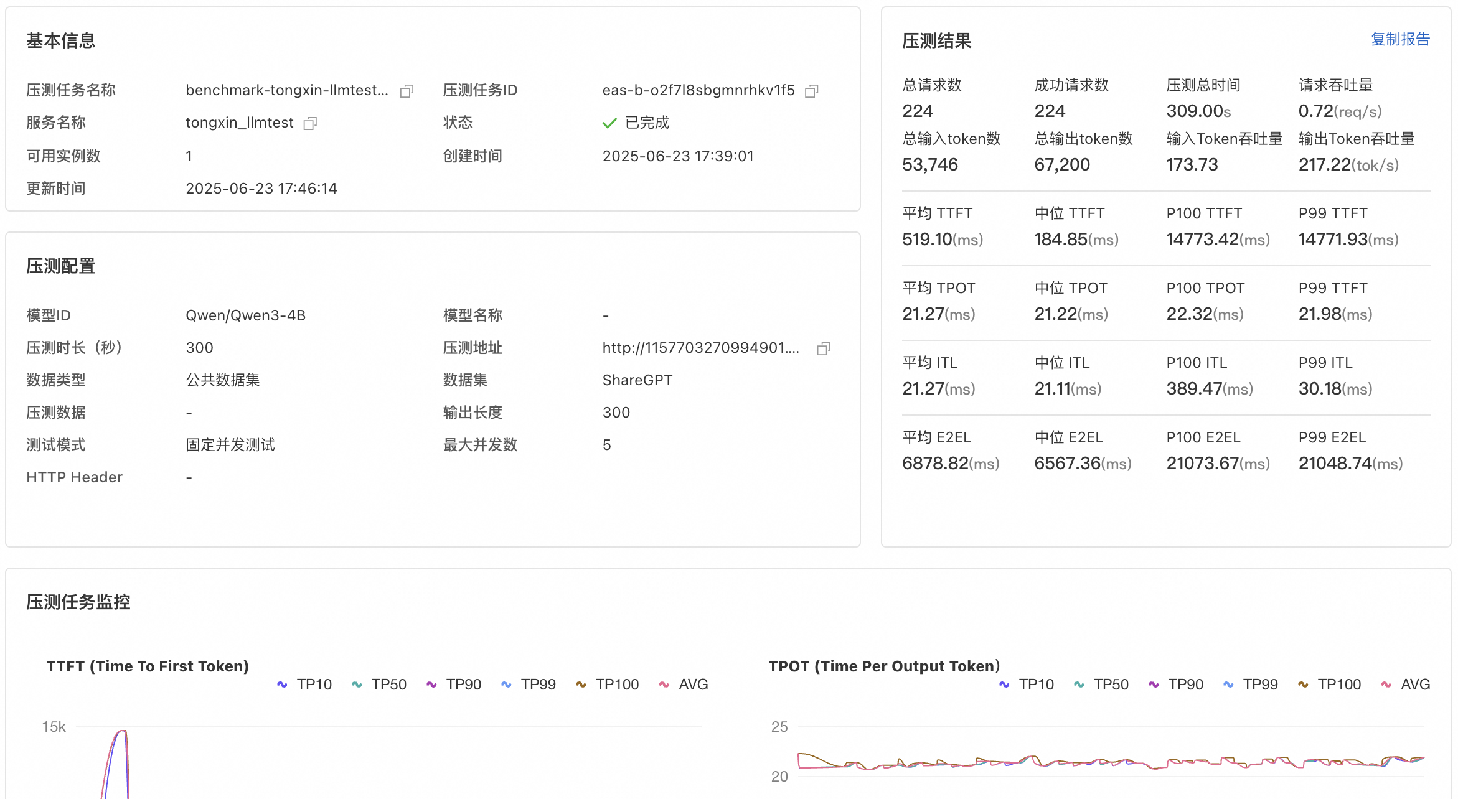Click the TP99 wave icon in TPOT legend
This screenshot has width=1458, height=799.
click(x=1228, y=684)
